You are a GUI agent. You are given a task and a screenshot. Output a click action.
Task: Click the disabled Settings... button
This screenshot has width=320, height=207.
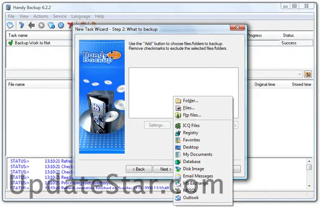point(157,125)
